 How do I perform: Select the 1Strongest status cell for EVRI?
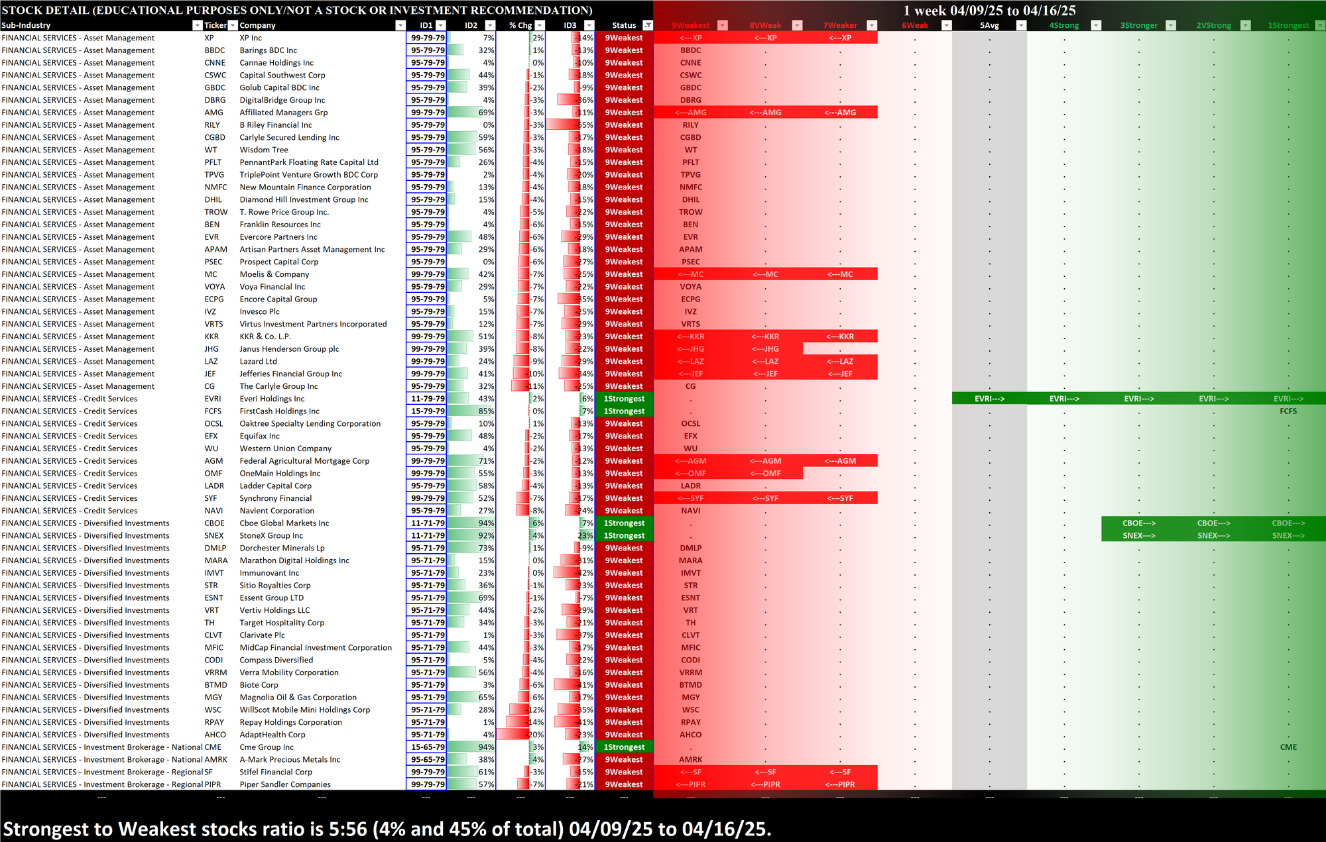[x=623, y=399]
